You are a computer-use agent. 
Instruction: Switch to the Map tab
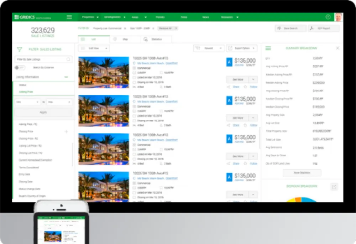[125, 39]
